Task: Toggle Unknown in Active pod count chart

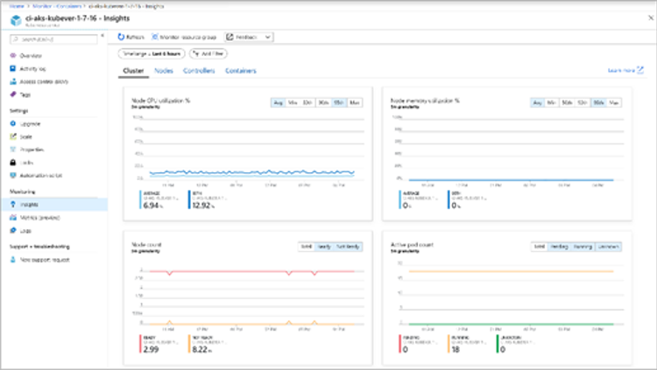Action: (609, 247)
